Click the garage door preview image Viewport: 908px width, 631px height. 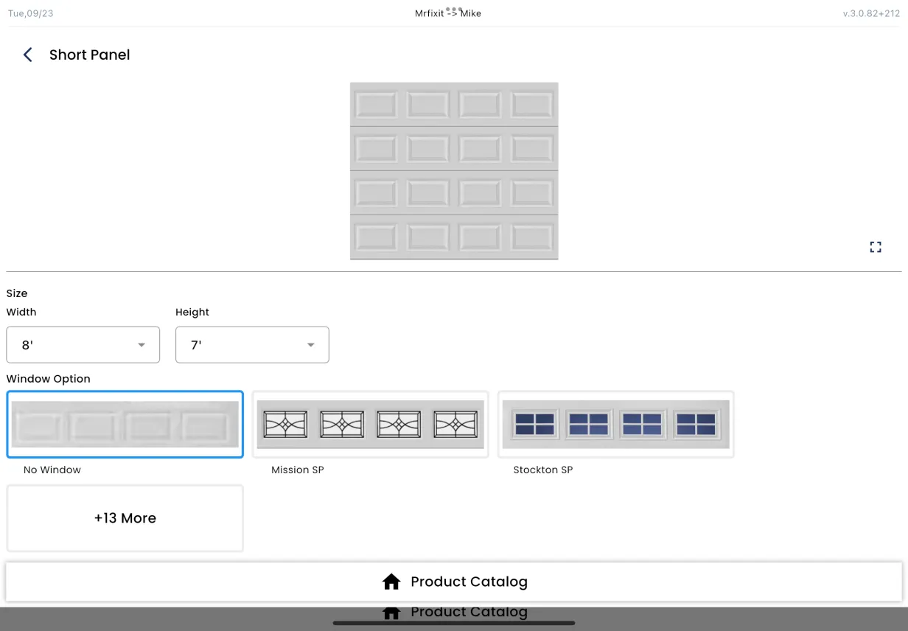[x=454, y=171]
